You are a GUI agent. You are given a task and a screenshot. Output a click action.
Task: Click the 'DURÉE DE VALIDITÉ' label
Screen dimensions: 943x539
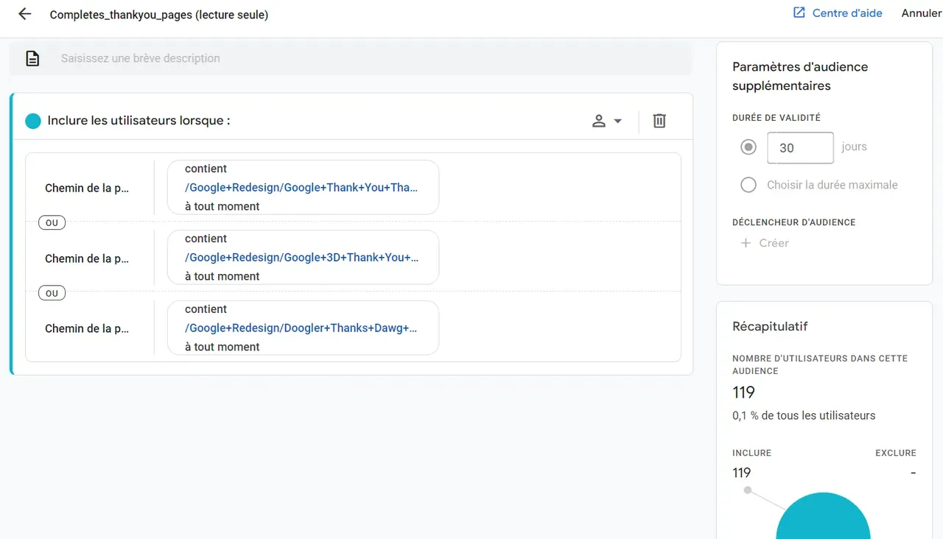pos(777,118)
